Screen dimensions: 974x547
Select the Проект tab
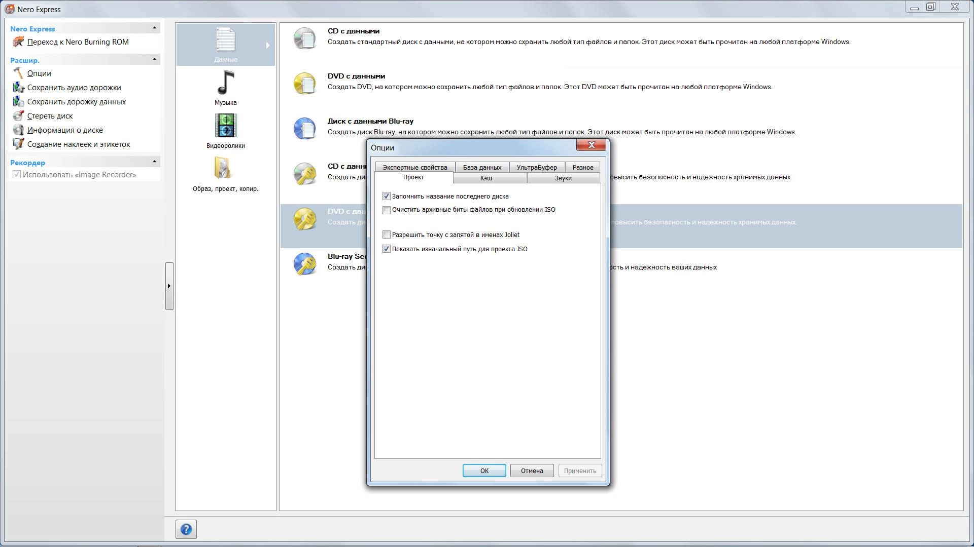(x=413, y=177)
